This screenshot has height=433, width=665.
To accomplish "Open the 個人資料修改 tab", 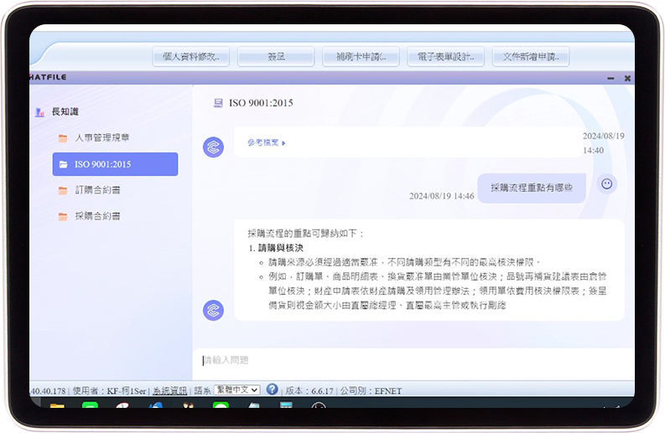I will [x=190, y=57].
